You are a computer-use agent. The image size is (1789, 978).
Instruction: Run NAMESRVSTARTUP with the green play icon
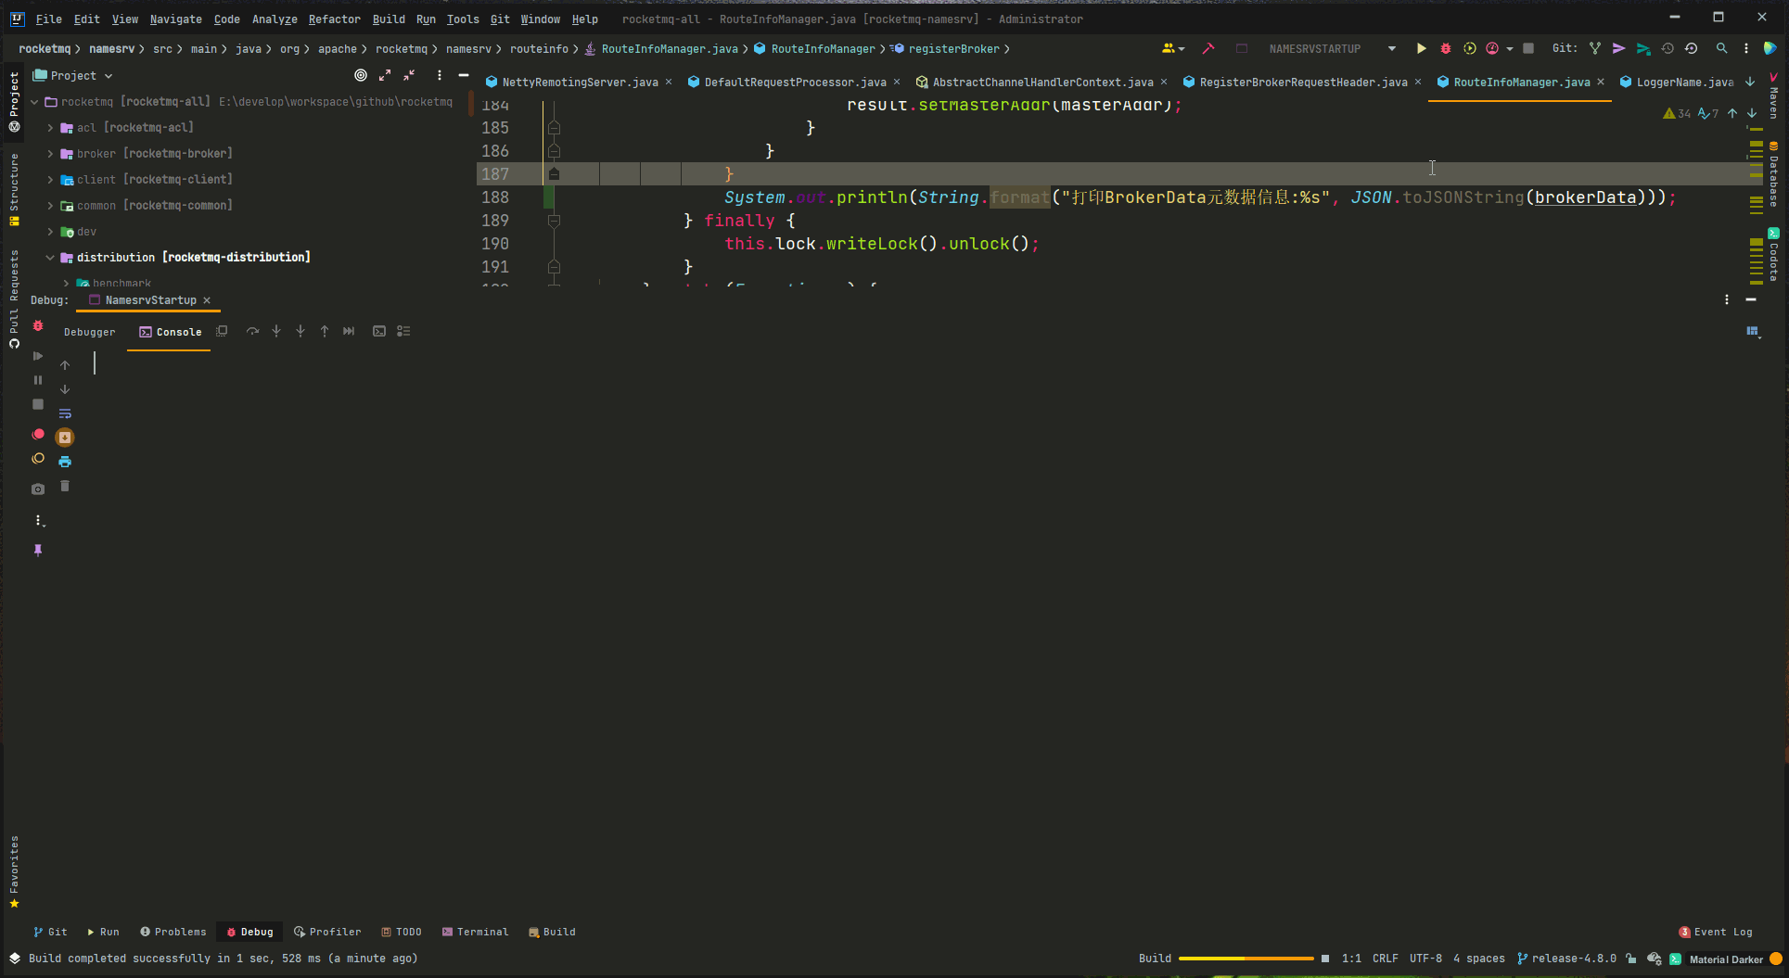pos(1421,48)
